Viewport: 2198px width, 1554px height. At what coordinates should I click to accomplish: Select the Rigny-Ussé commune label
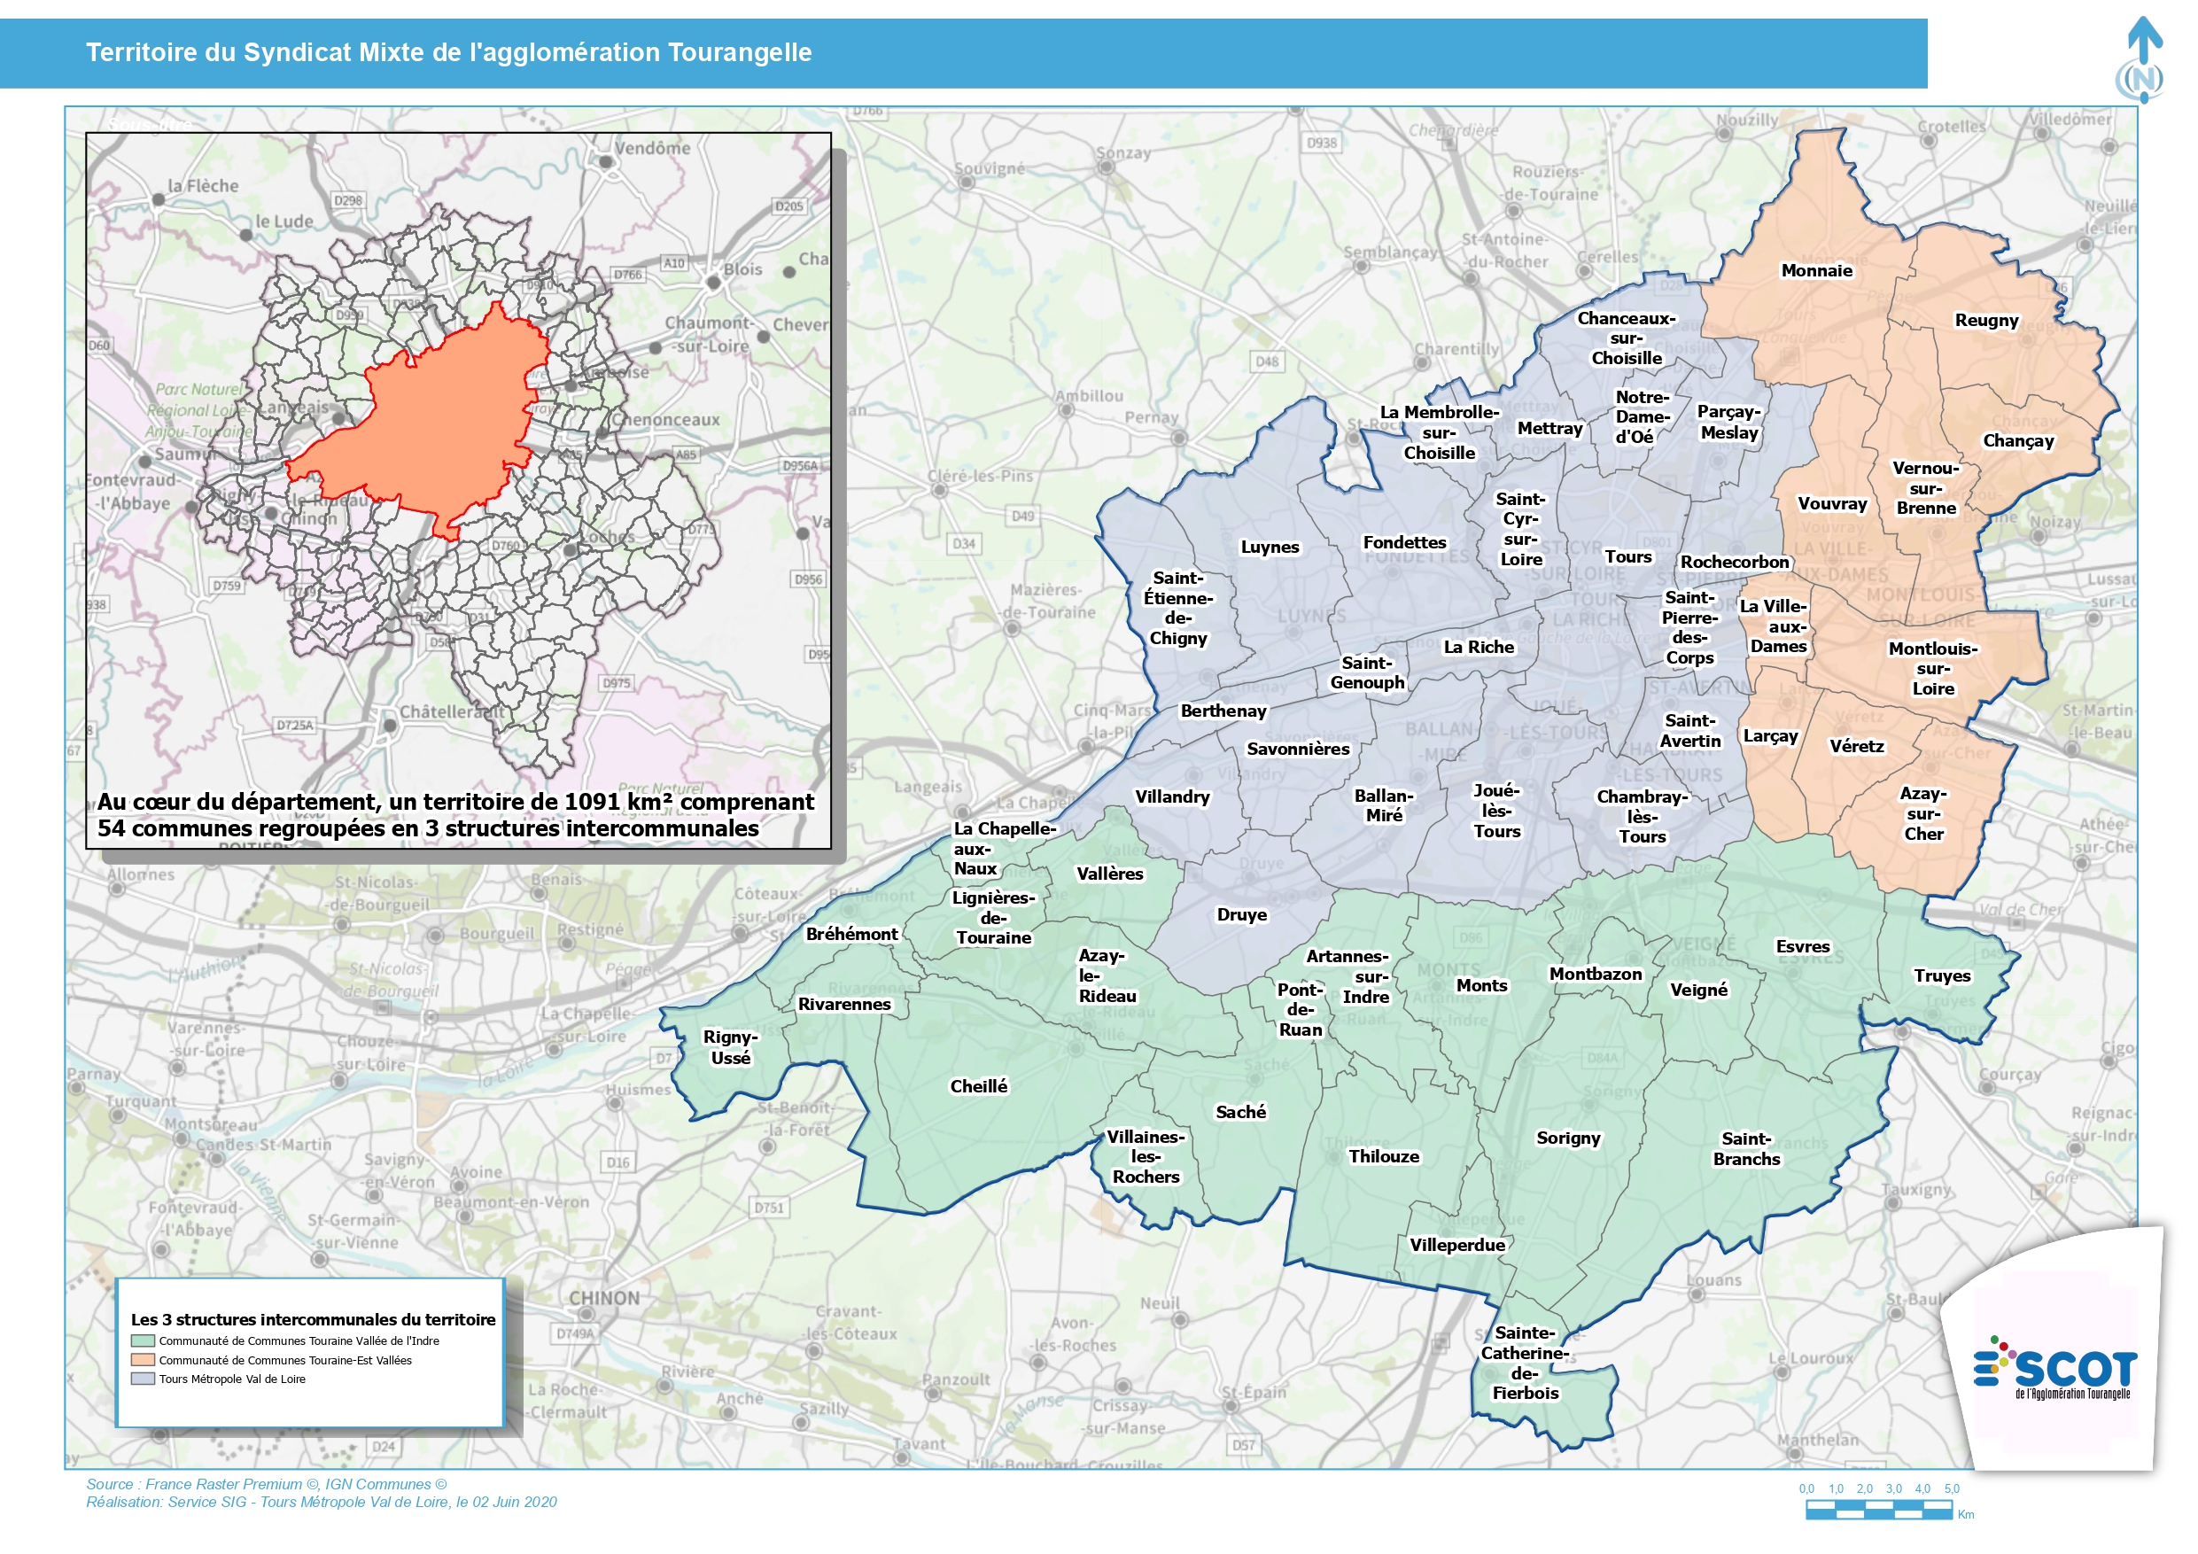(x=729, y=1047)
